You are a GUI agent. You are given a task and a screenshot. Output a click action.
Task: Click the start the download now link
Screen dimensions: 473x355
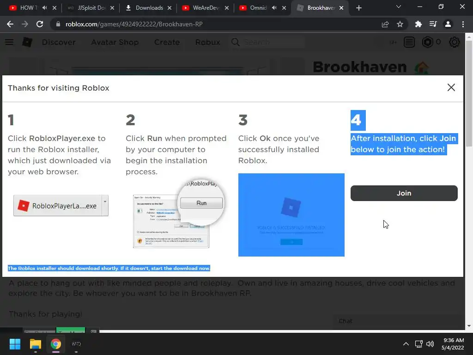click(x=181, y=269)
